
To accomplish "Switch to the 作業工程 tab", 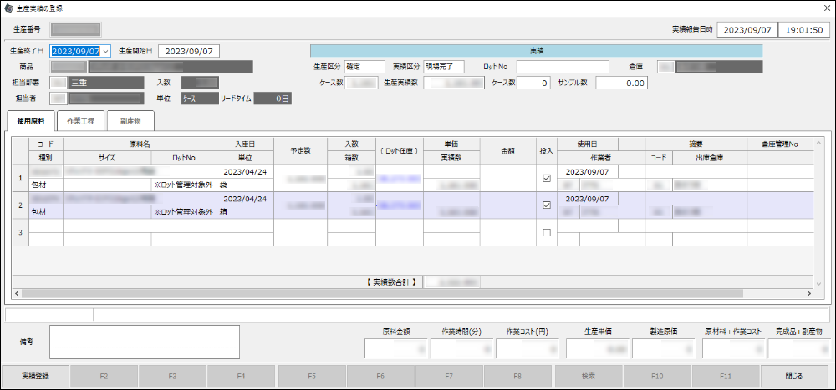I will coord(80,121).
